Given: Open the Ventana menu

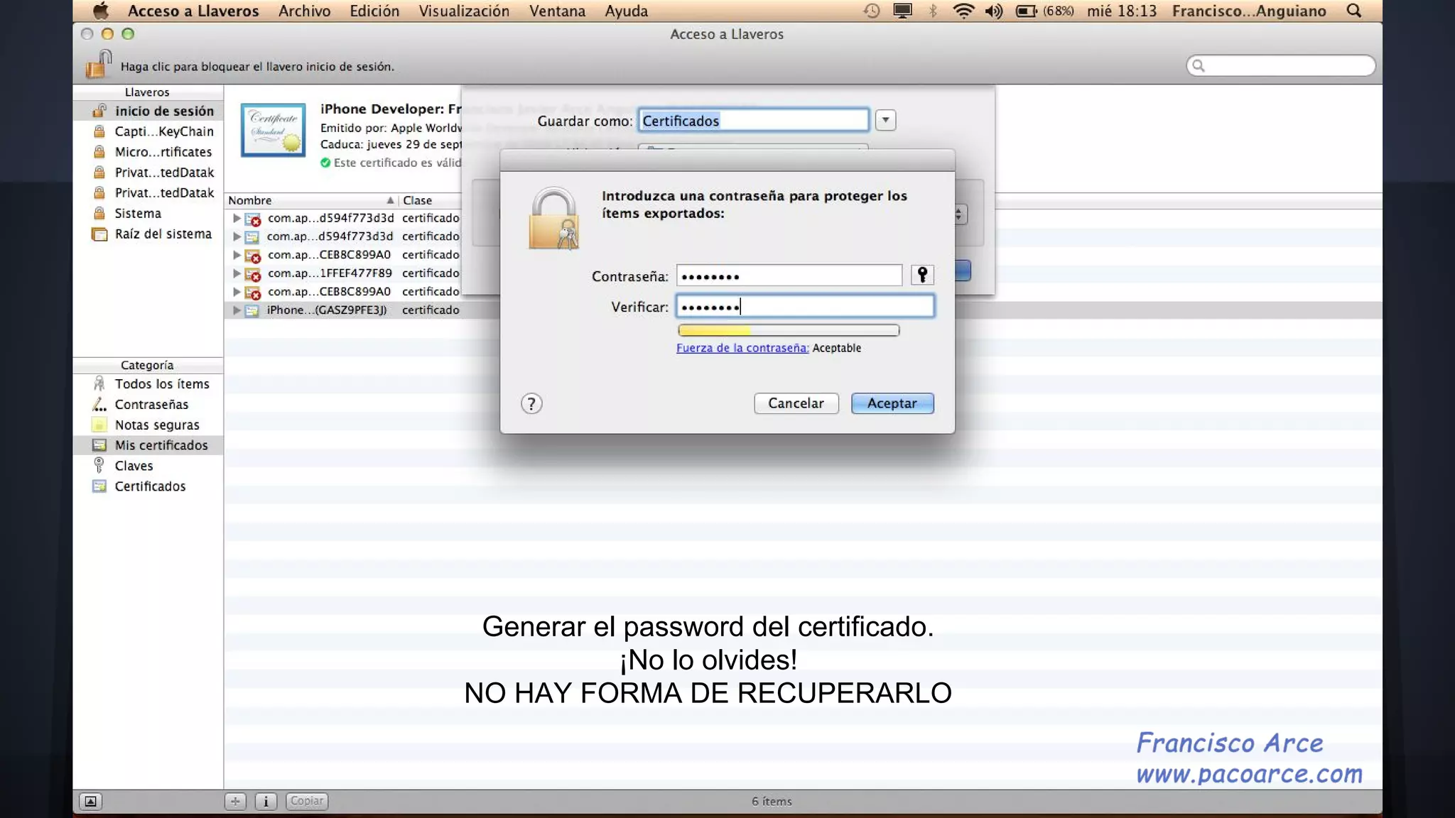Looking at the screenshot, I should point(557,11).
